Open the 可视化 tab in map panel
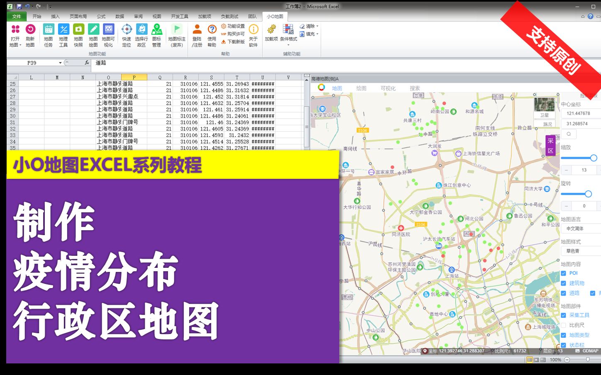Image resolution: width=601 pixels, height=375 pixels. pyautogui.click(x=388, y=88)
